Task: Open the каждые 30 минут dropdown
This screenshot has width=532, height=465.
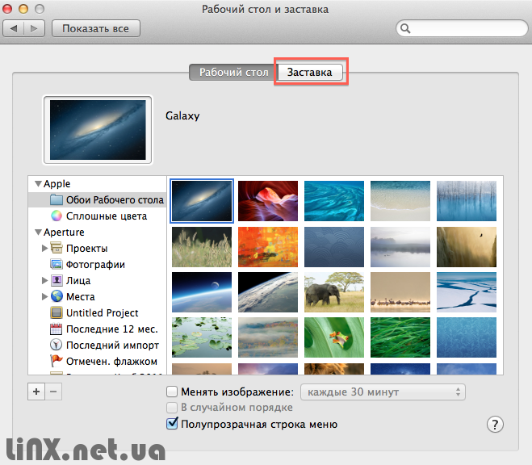Action: click(x=383, y=392)
